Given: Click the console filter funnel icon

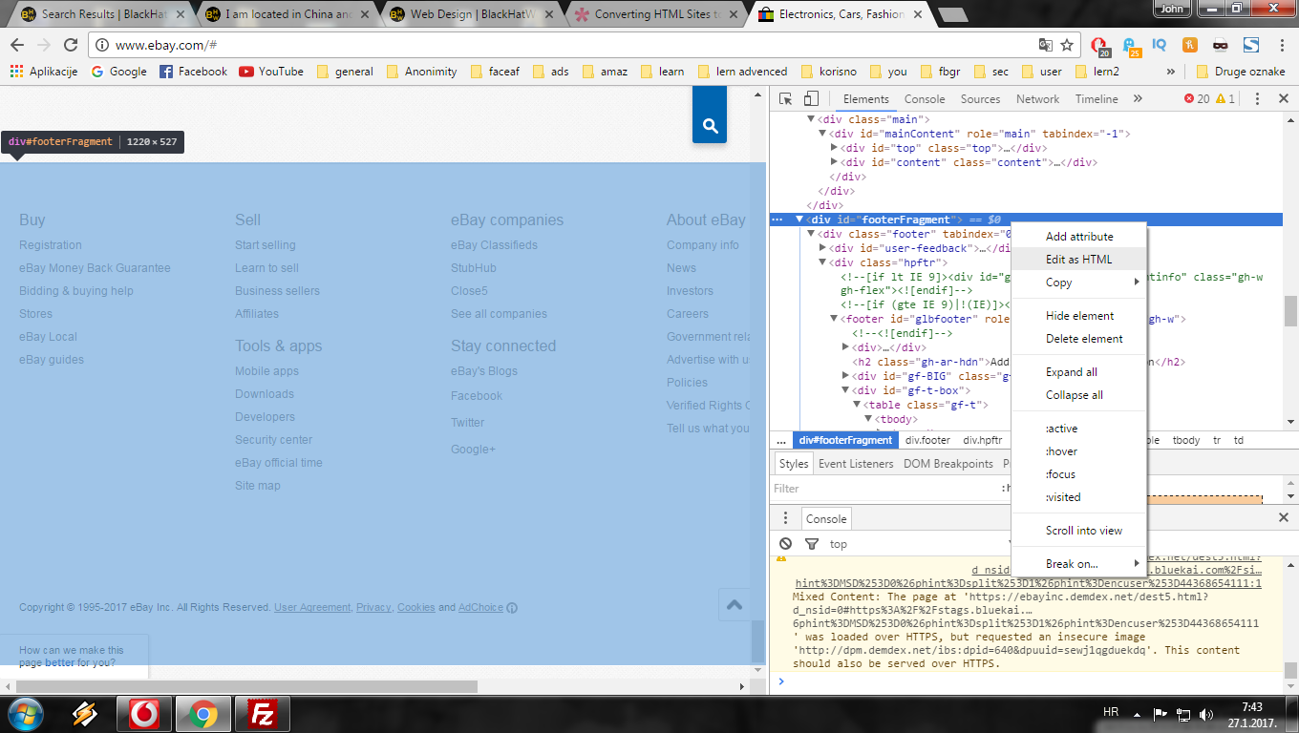Looking at the screenshot, I should point(812,544).
